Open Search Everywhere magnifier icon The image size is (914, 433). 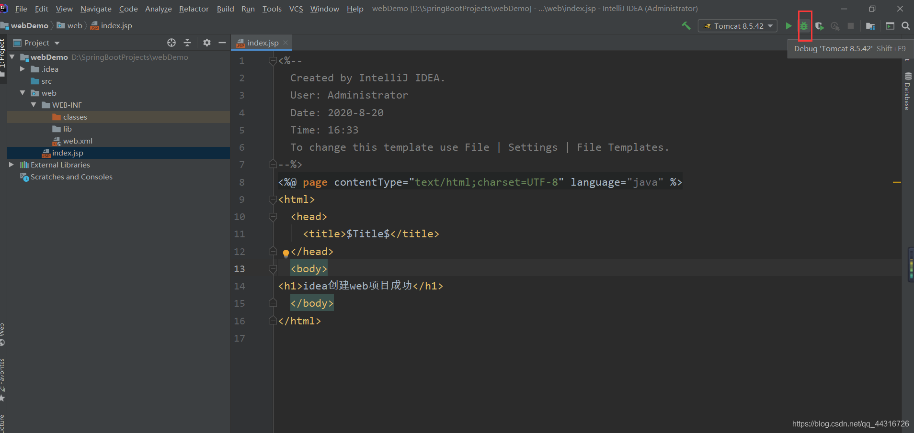906,26
